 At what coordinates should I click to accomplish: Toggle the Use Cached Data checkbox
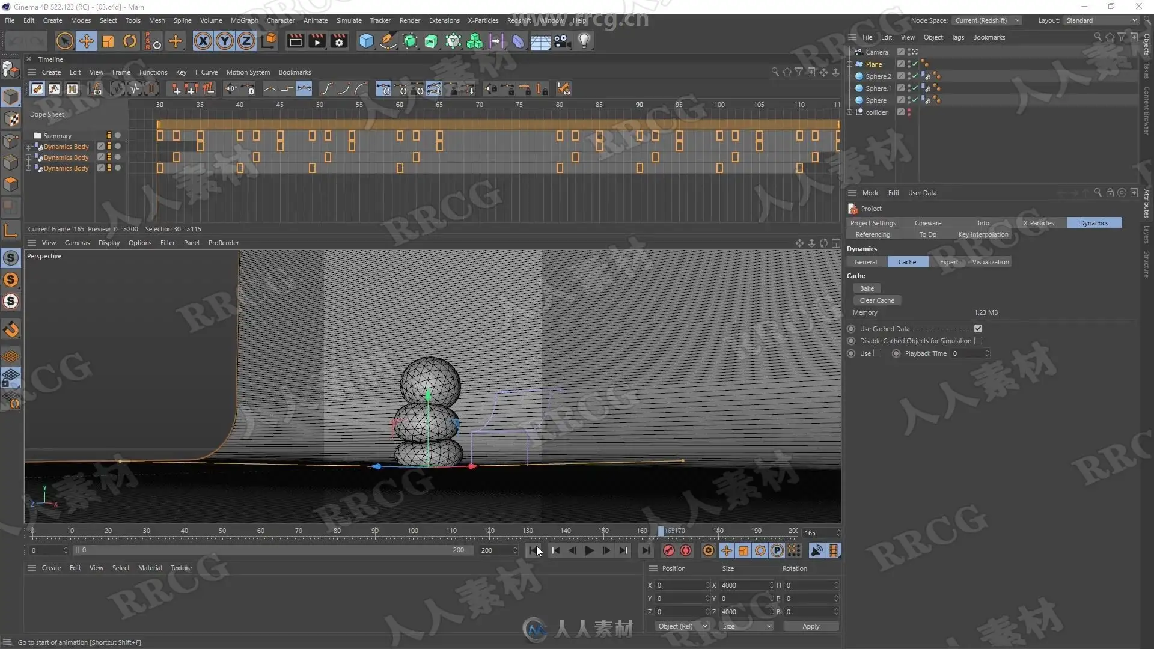coord(978,329)
